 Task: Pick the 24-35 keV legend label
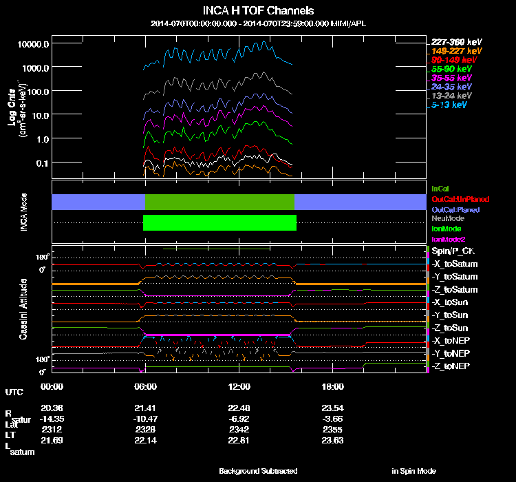[x=451, y=87]
